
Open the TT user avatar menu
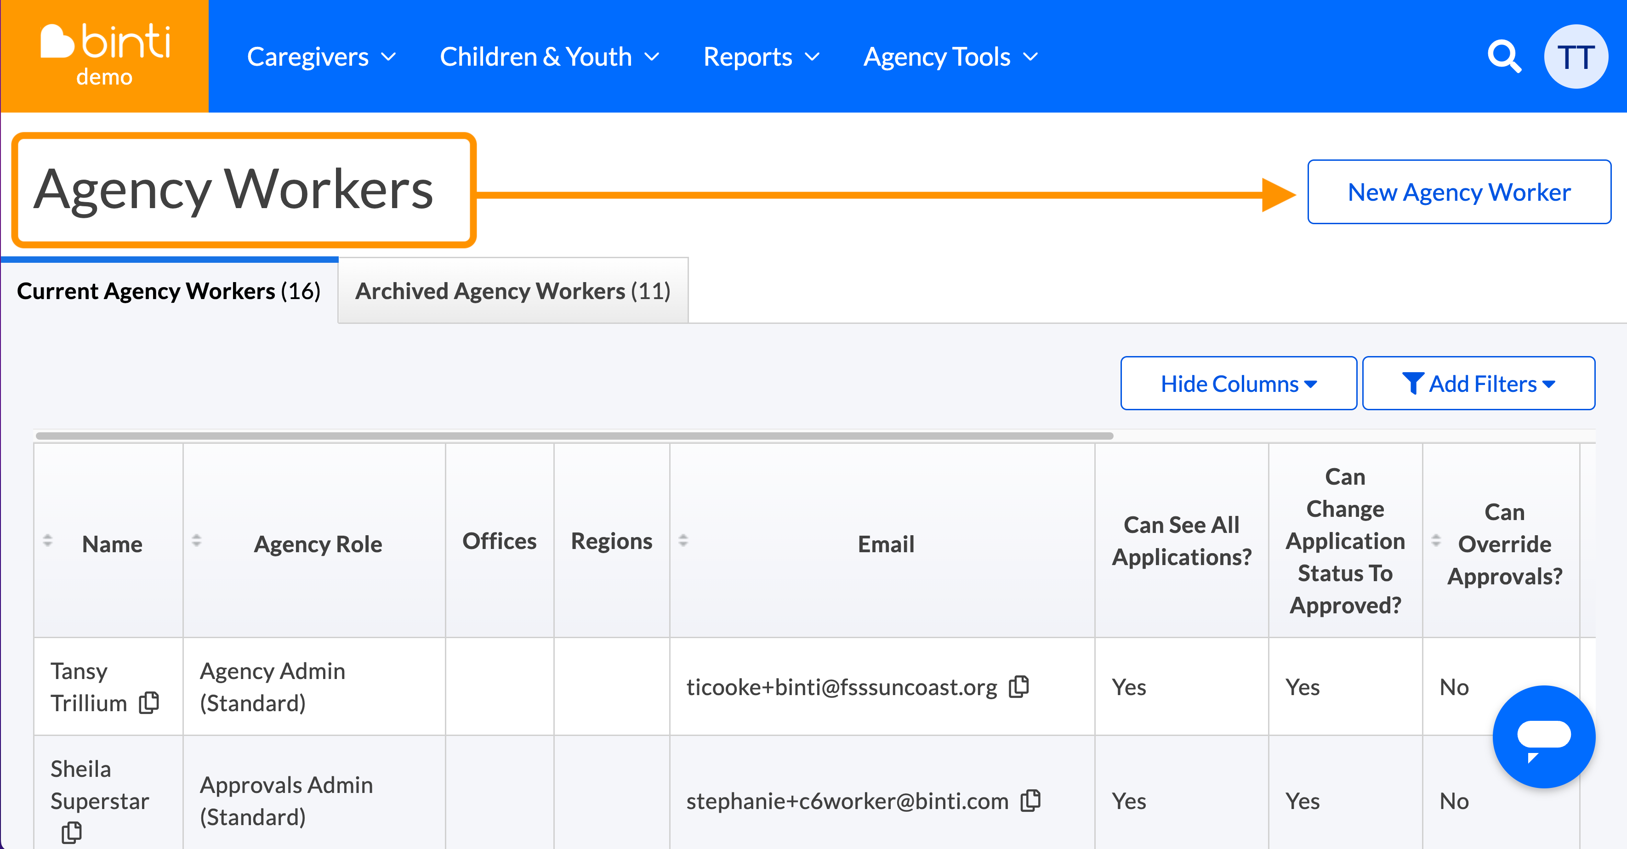point(1575,57)
